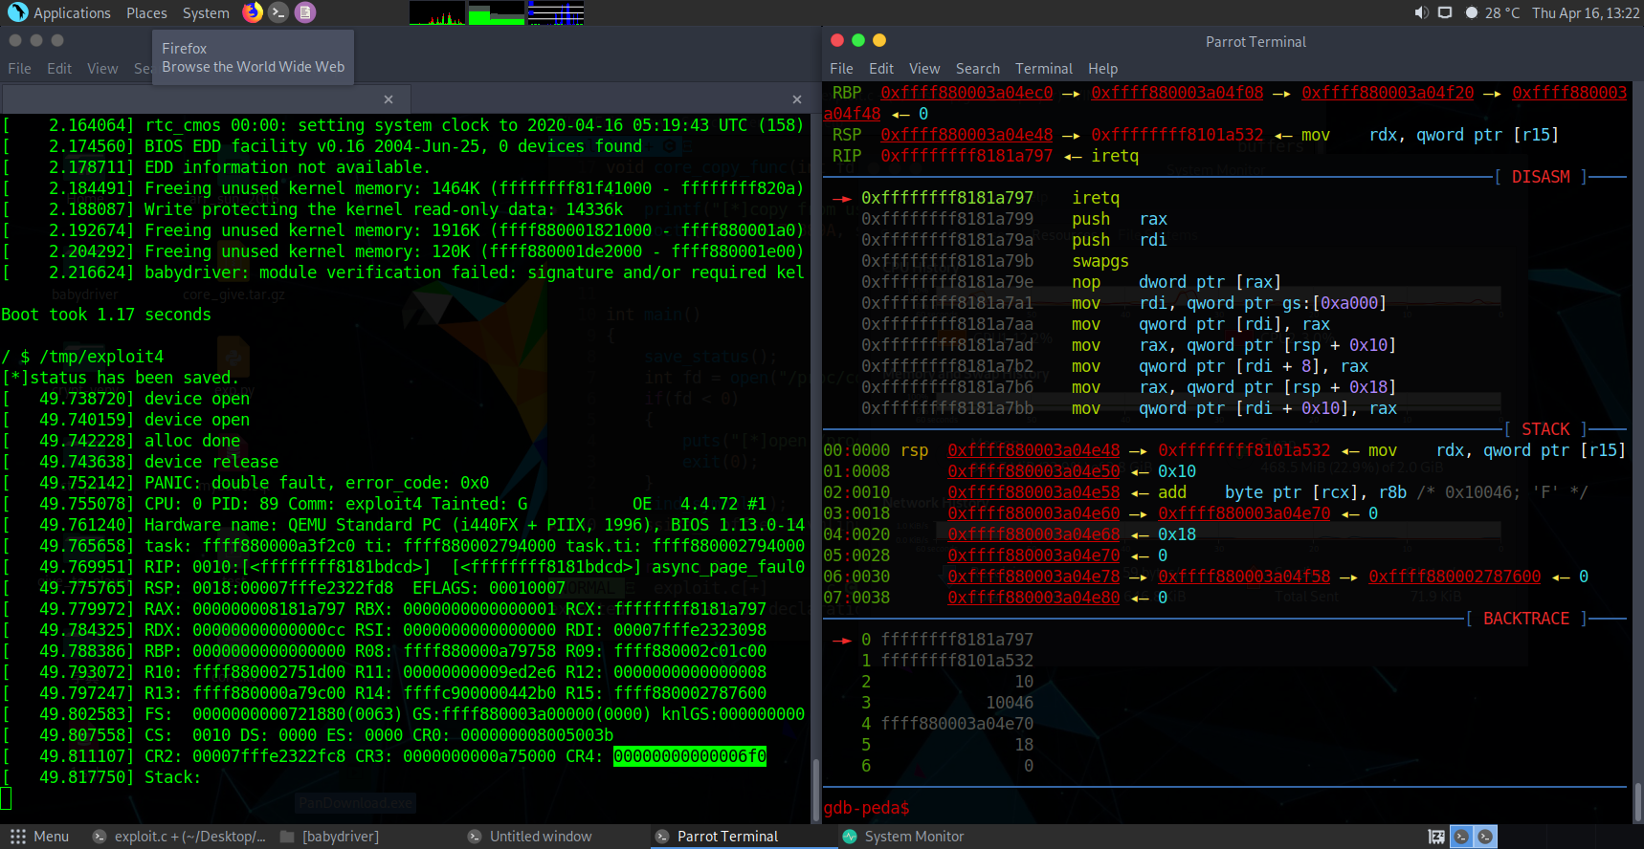Click the wired network connection tray icon
The height and width of the screenshot is (849, 1644).
[x=1445, y=12]
